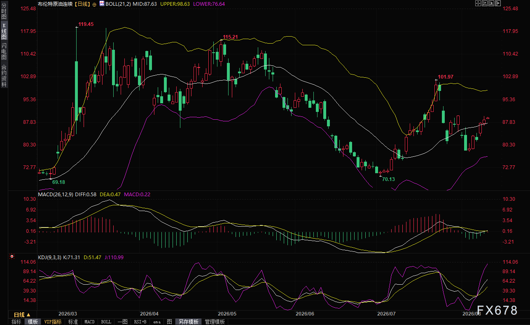This screenshot has height=325, width=530.
Task: Click the chart play-forward icon
Action: pyautogui.click(x=491, y=3)
